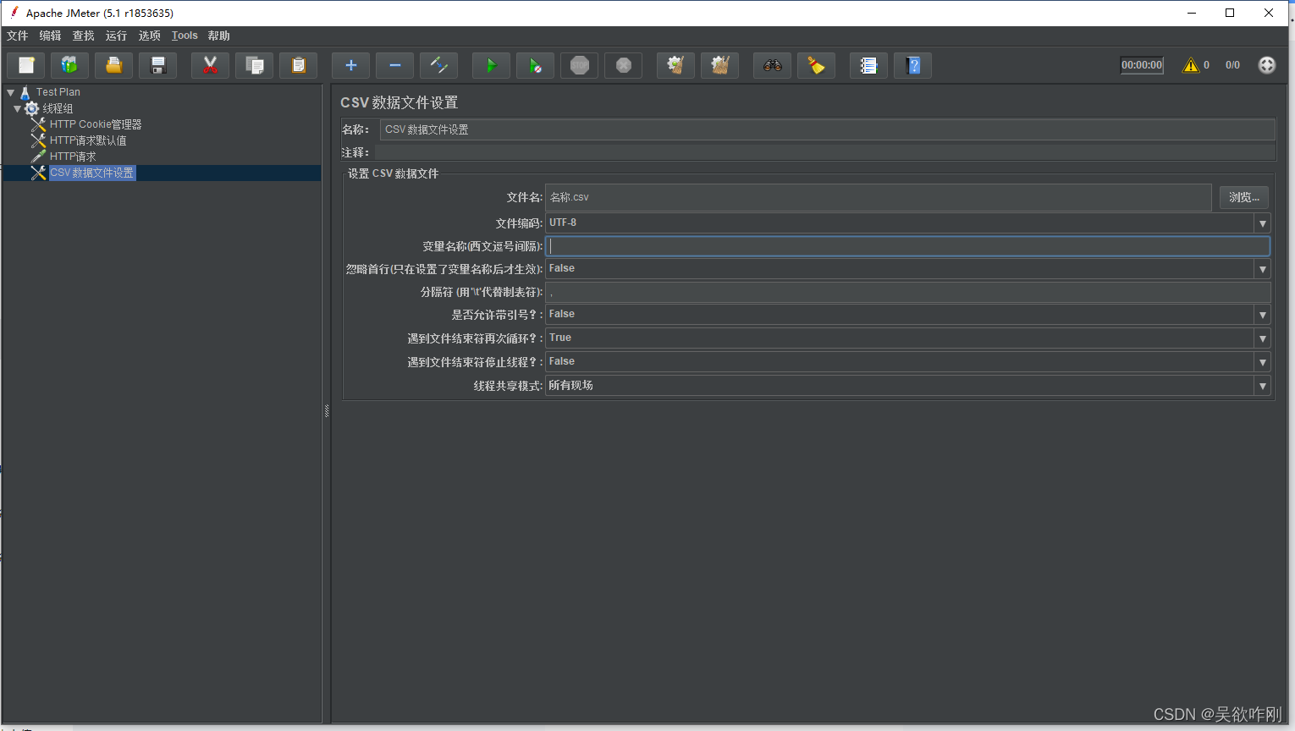Paste element using the clipboard icon
The width and height of the screenshot is (1295, 731).
[x=298, y=65]
